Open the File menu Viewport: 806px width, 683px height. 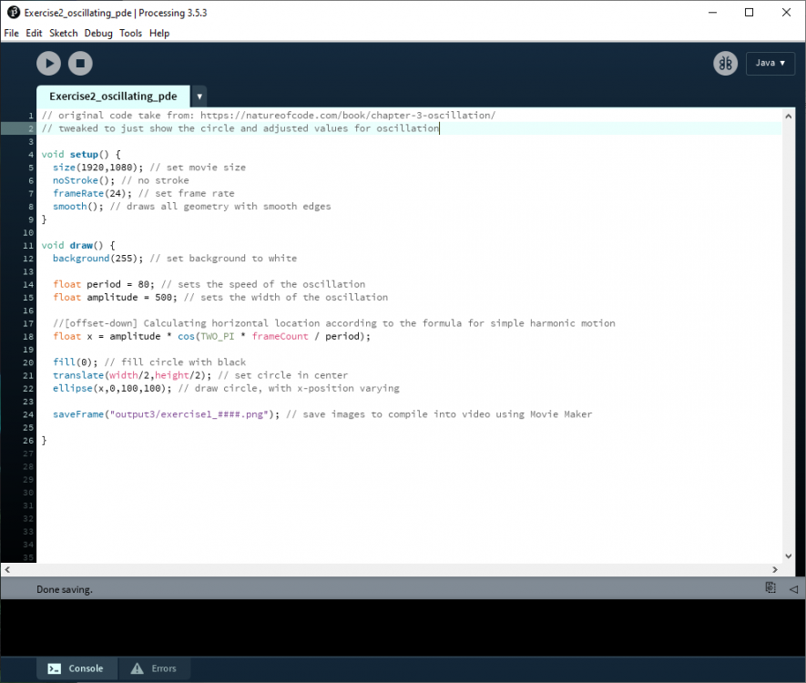point(11,33)
